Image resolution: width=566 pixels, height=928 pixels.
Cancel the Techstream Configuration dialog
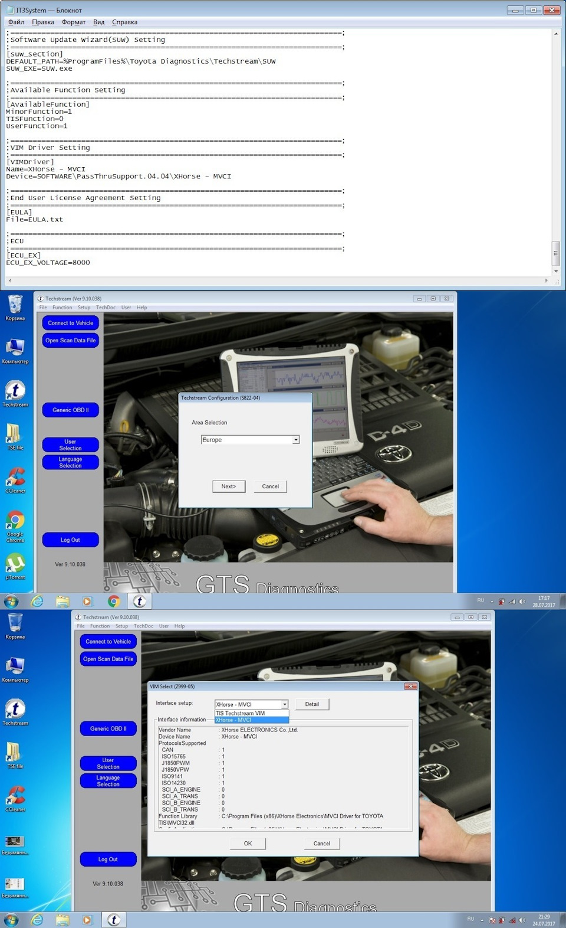[x=271, y=486]
